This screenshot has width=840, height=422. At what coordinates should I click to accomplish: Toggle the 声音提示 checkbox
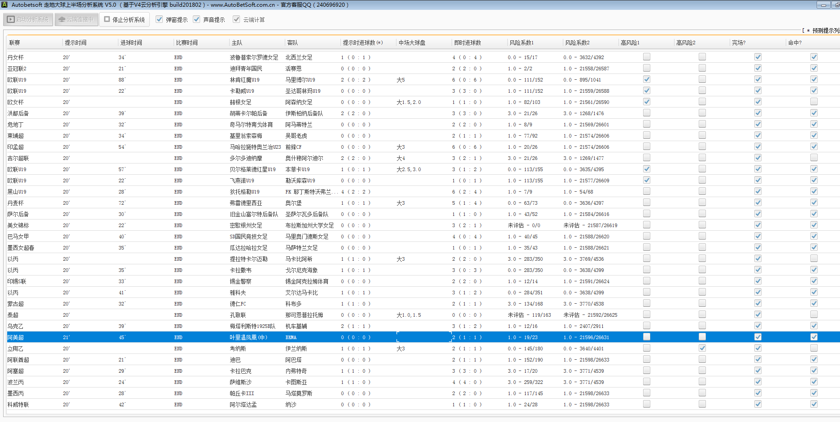tap(196, 20)
